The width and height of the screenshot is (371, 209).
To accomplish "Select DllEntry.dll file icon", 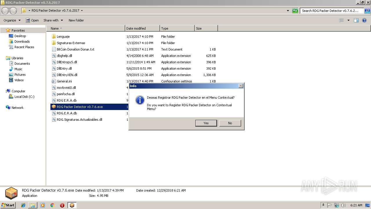I will (x=54, y=69).
